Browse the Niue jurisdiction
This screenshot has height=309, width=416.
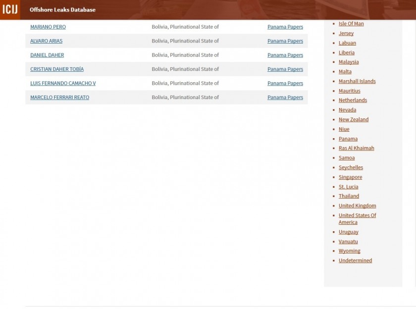(x=344, y=129)
